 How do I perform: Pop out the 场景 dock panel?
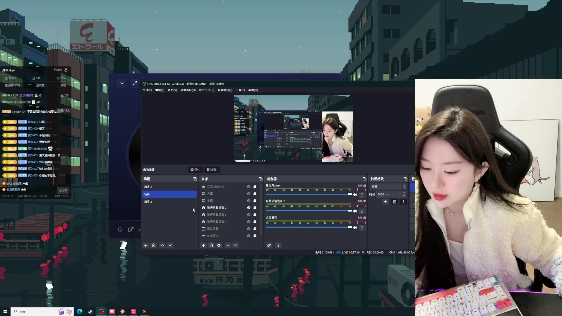click(195, 179)
